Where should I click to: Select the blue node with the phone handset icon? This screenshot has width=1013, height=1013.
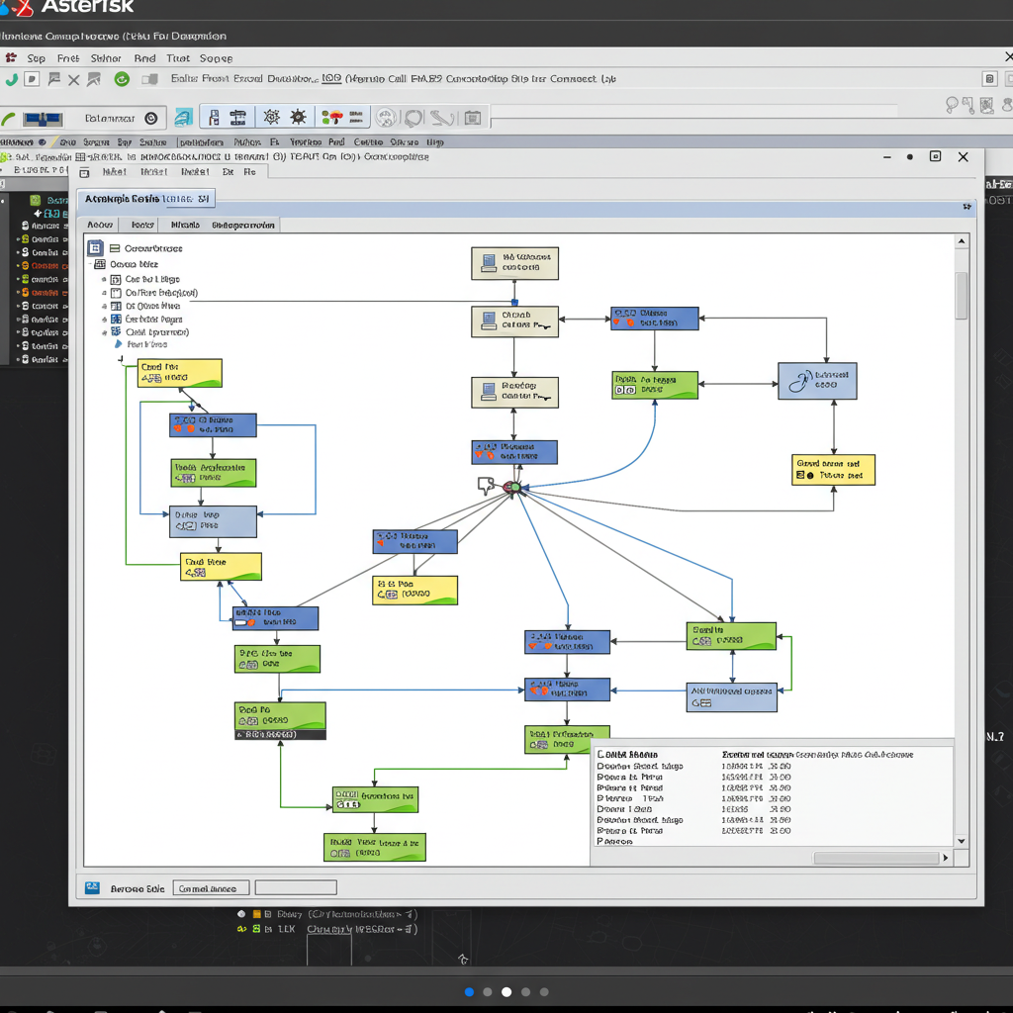click(x=817, y=381)
